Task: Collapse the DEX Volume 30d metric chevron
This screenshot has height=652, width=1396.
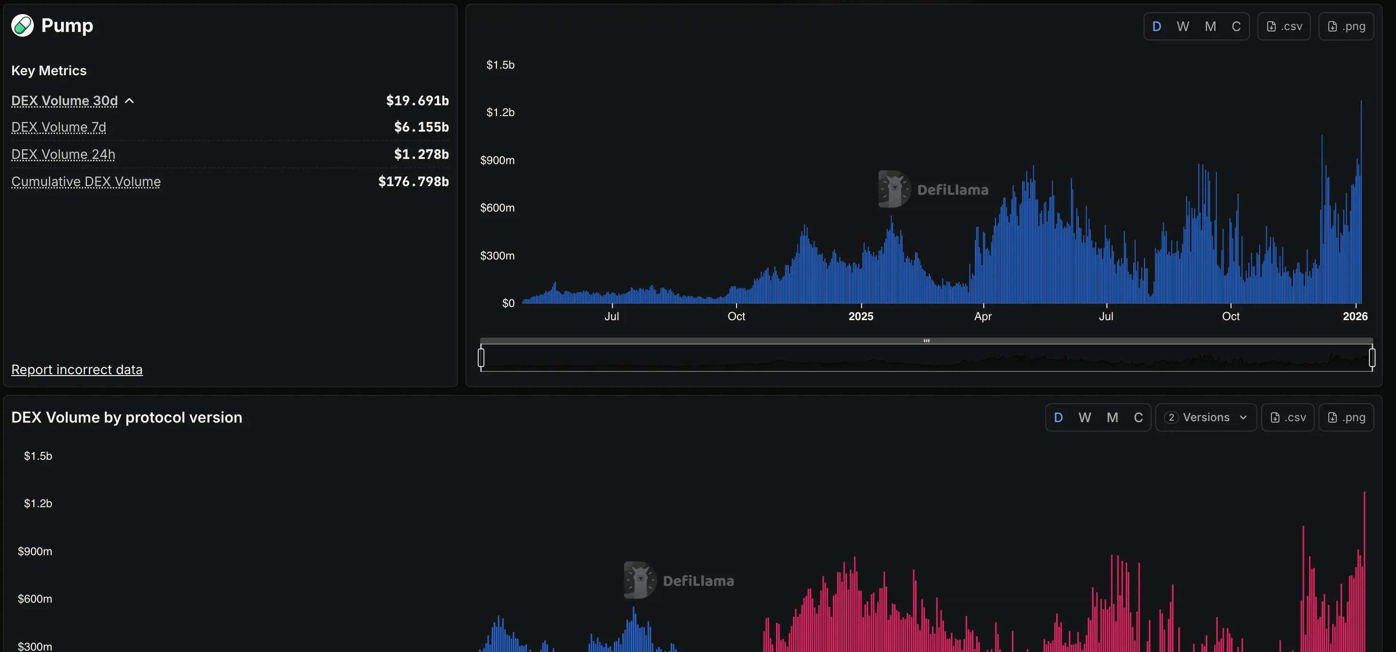Action: [x=130, y=101]
